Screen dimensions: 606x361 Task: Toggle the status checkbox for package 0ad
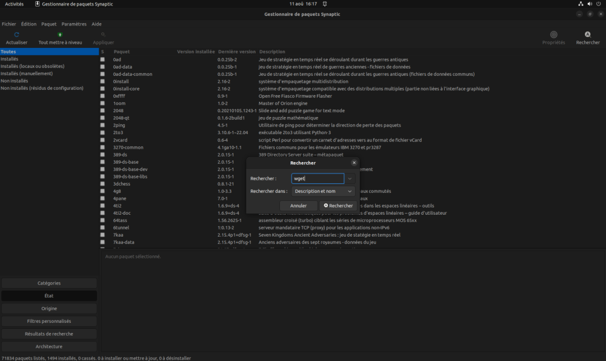103,59
